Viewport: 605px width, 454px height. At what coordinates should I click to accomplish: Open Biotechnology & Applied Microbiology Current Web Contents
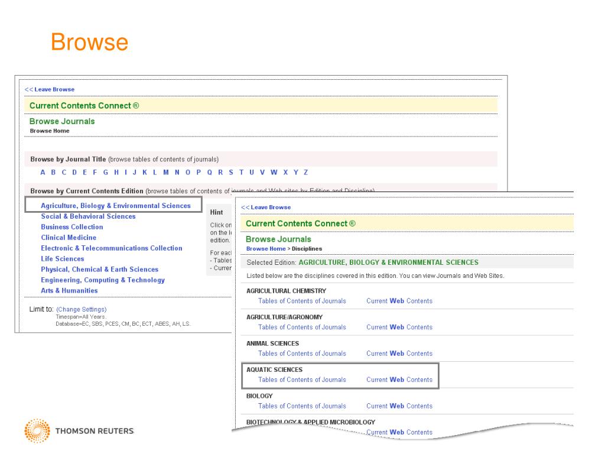tap(399, 432)
